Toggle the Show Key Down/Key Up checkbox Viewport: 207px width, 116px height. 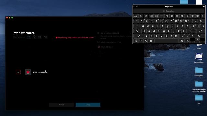point(98,42)
